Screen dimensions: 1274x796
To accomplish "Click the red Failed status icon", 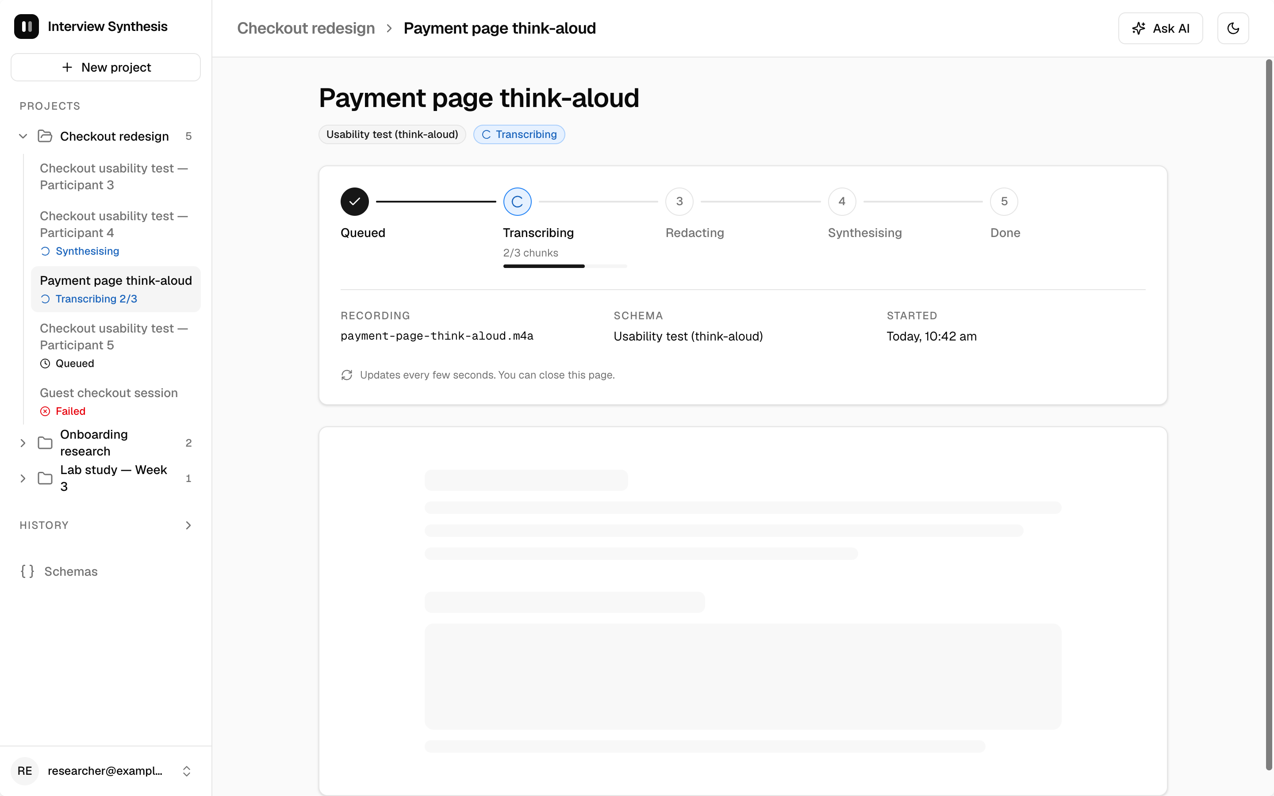I will (45, 411).
